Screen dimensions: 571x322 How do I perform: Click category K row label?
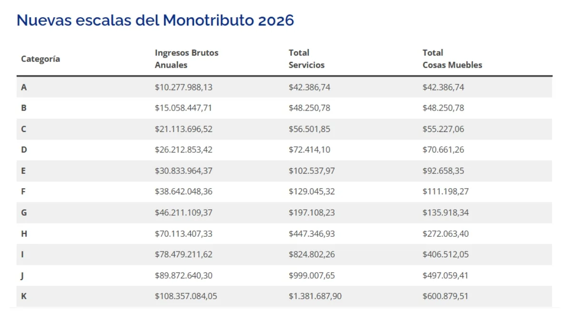[x=24, y=296]
